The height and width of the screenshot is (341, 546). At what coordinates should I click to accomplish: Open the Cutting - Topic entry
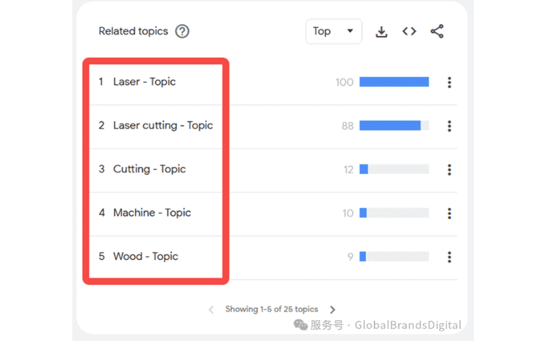149,169
